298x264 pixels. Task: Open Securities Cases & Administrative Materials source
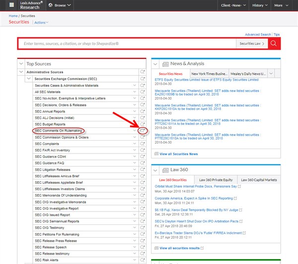tap(67, 86)
